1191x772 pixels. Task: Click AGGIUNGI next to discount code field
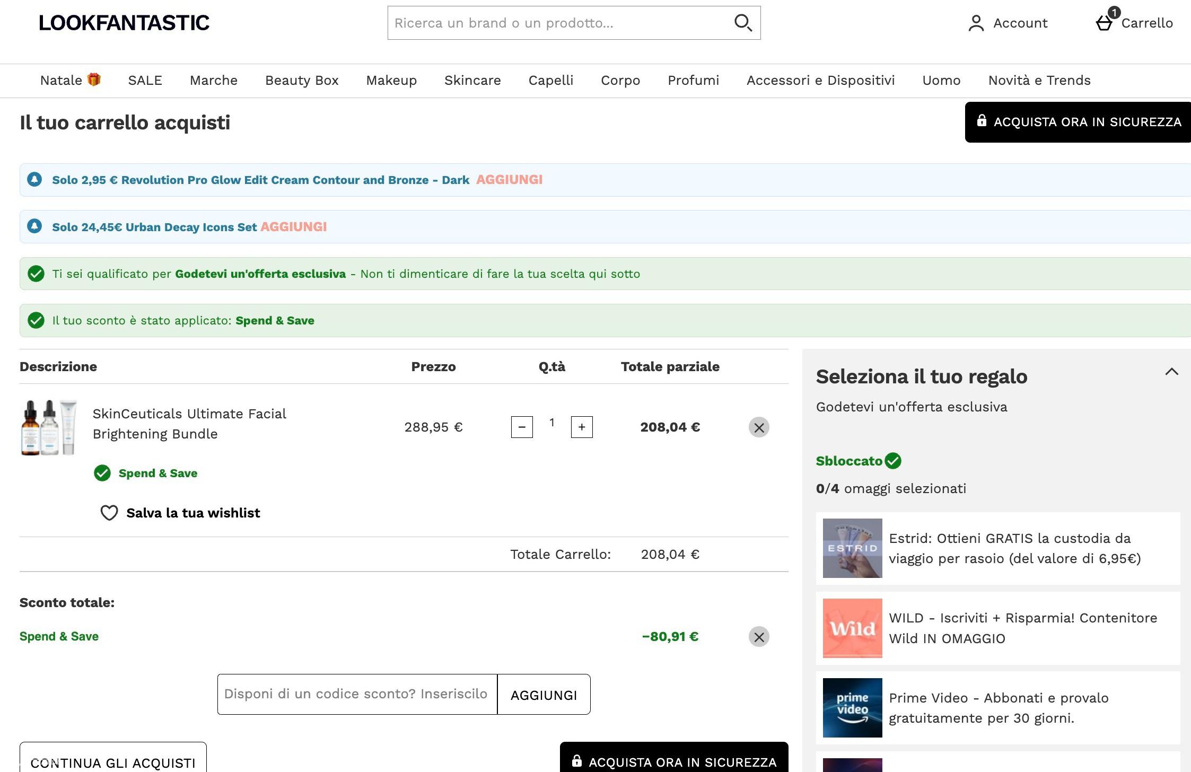click(x=544, y=695)
